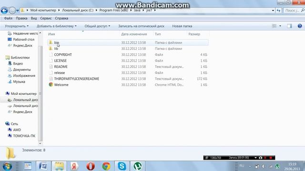
Task: Select the THIRDPARTYLICENSEREADME file
Action: [77, 79]
